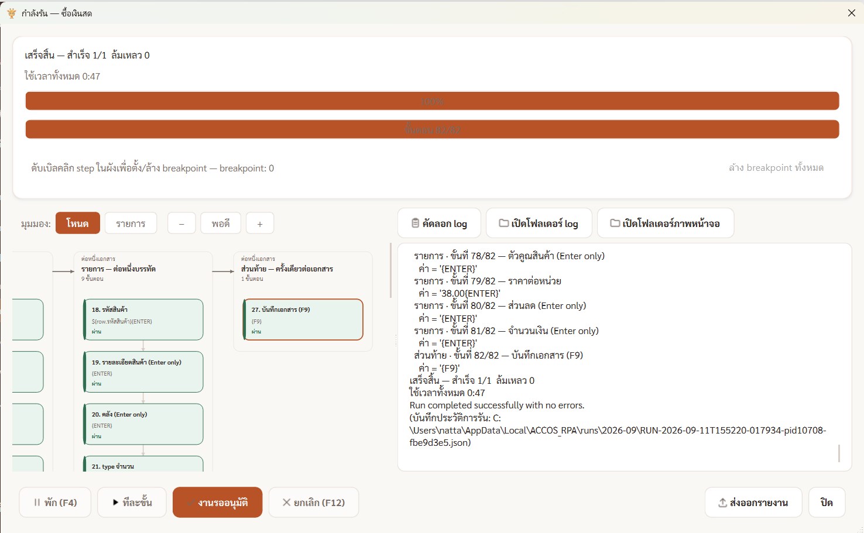Click the ขั้นตอน 82/82 step progress bar
Viewport: 864px width, 533px height.
[x=432, y=129]
